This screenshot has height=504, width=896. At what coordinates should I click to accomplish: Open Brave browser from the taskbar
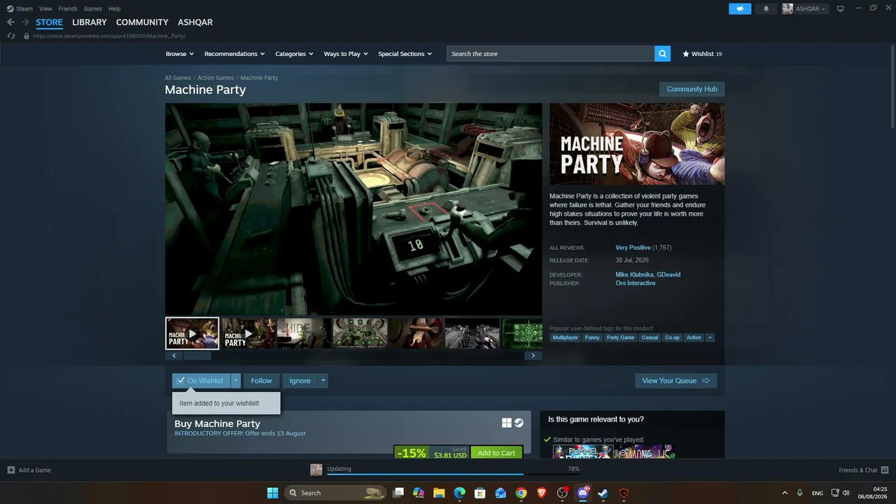(x=541, y=493)
